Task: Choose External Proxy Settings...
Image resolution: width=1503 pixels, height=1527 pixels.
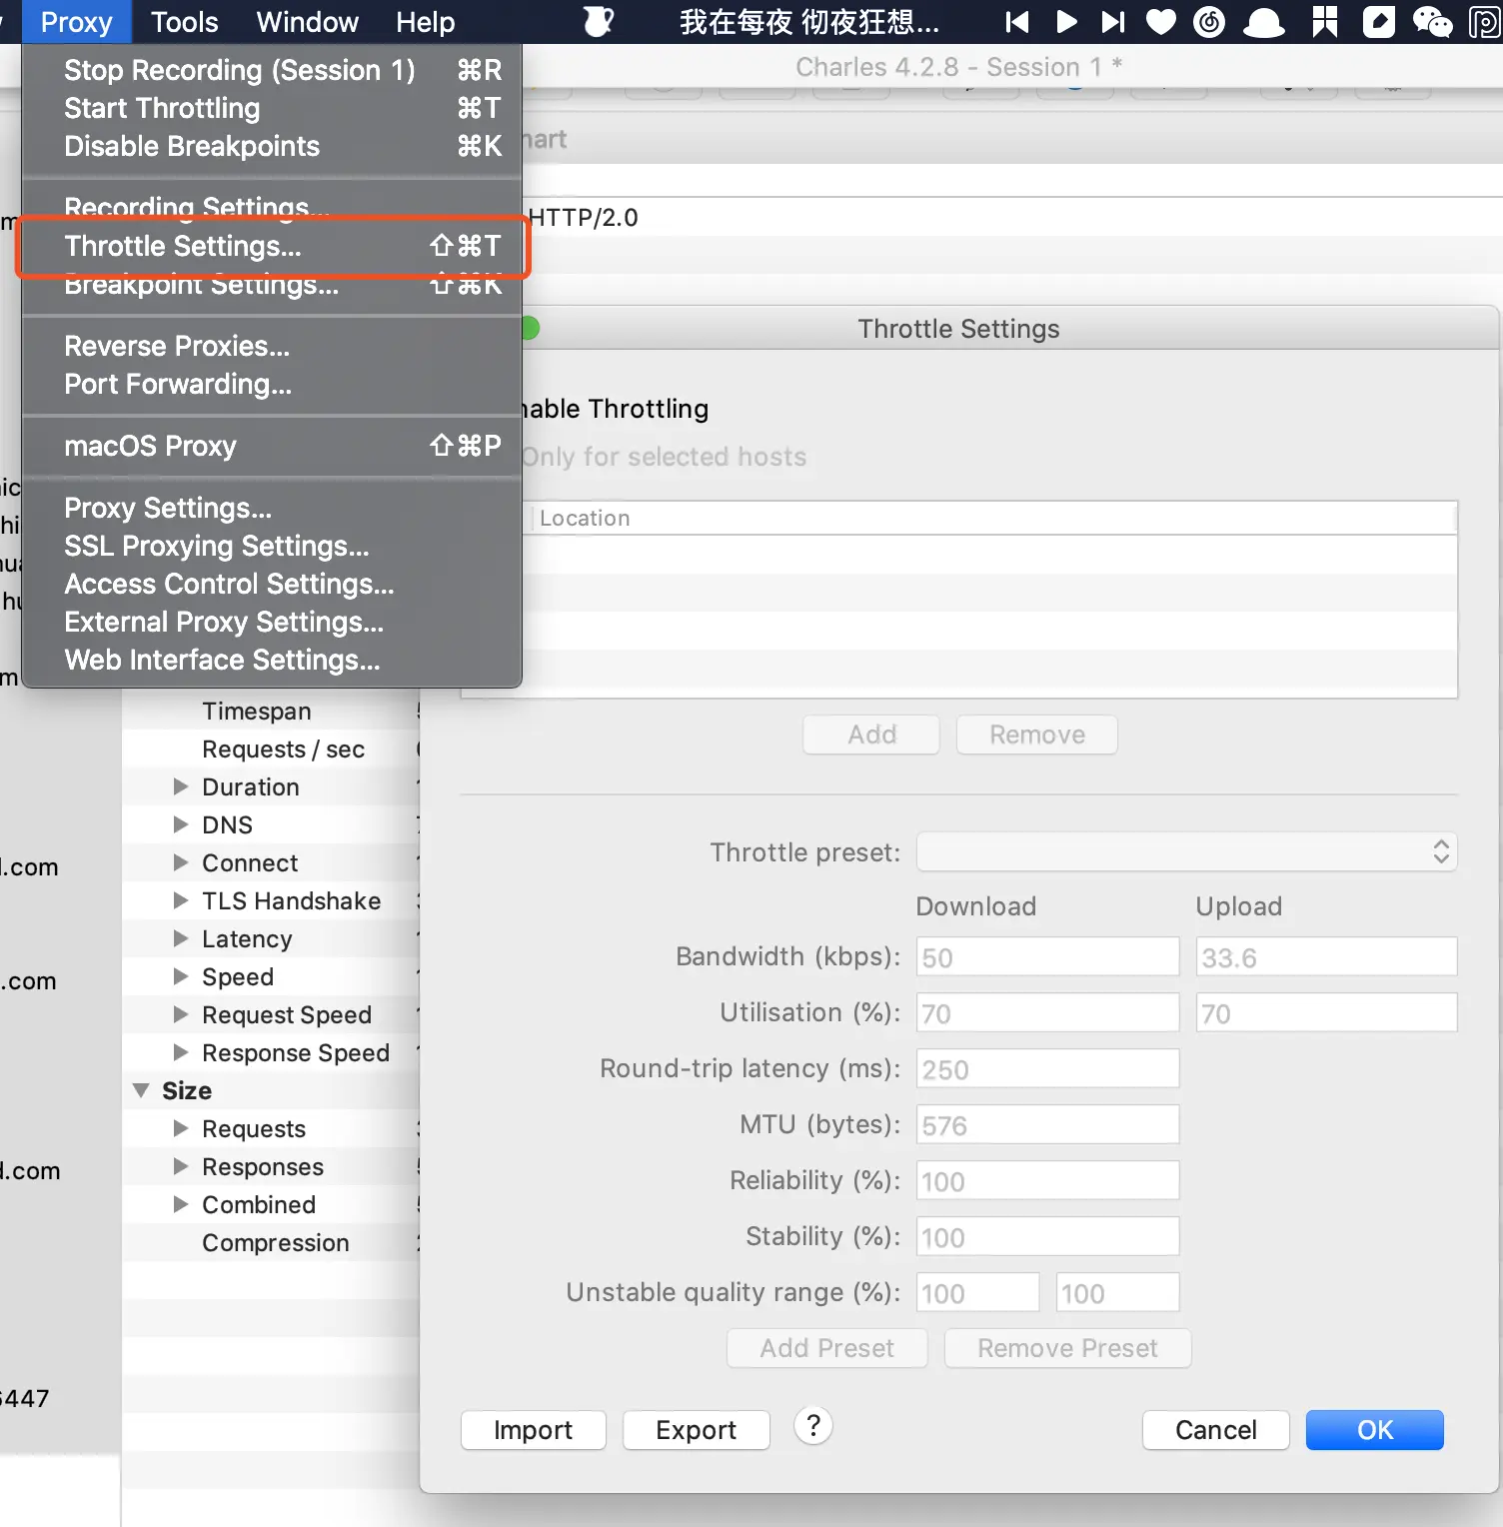Action: [x=272, y=622]
